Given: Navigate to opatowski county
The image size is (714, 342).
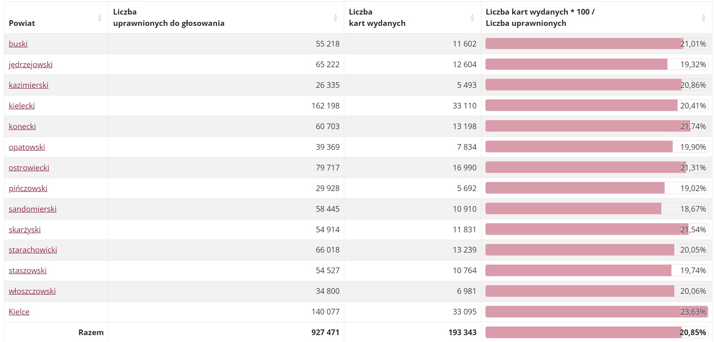Looking at the screenshot, I should 27,147.
